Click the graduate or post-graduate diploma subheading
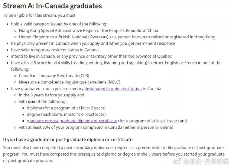Screen dimensions: 231x166 coord(68,140)
